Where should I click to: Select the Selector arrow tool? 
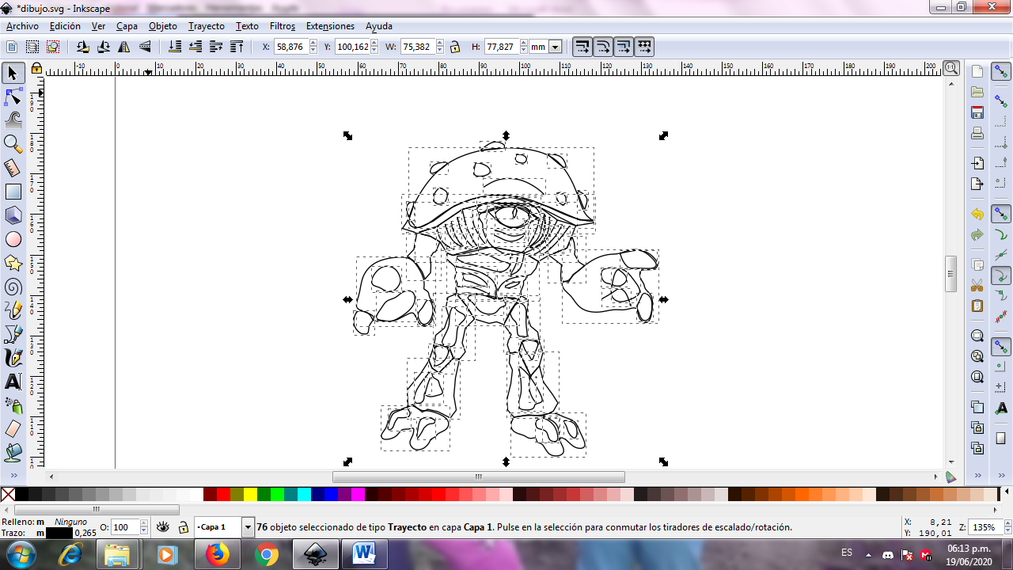coord(13,74)
